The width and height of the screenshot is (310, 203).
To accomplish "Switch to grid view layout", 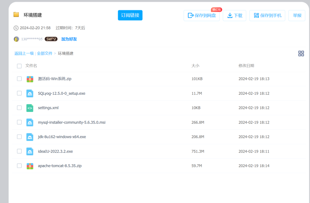I will (301, 54).
